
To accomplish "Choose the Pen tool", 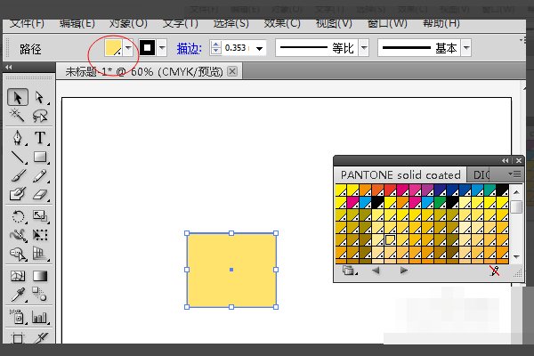I will pos(18,137).
